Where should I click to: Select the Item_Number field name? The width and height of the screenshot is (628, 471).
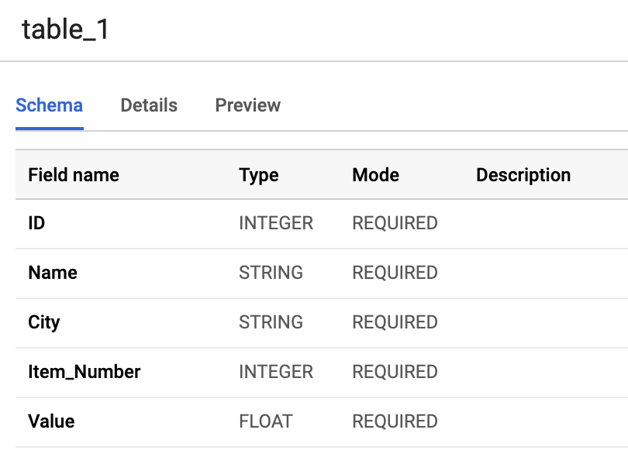click(84, 372)
